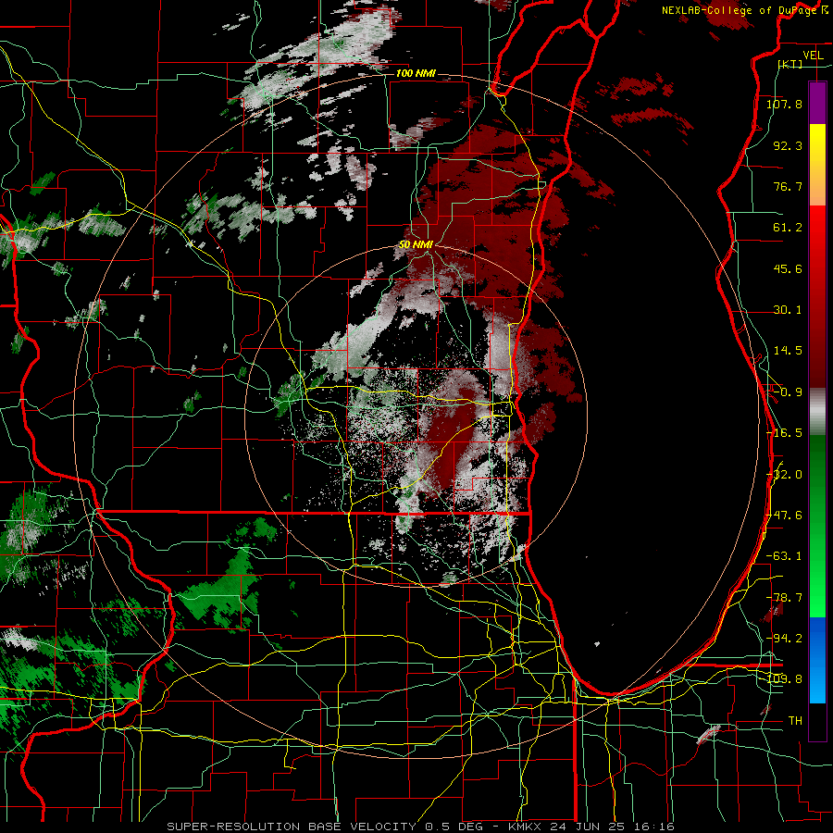Select the -16.5 legend value
The image size is (833, 833).
coord(784,433)
